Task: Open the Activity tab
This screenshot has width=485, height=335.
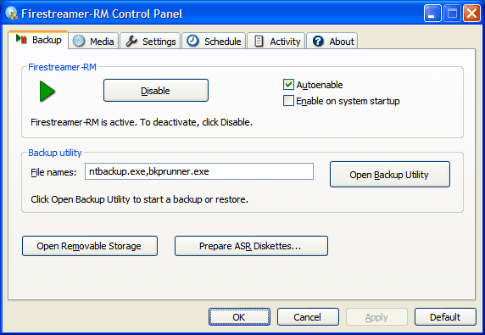Action: (x=276, y=42)
